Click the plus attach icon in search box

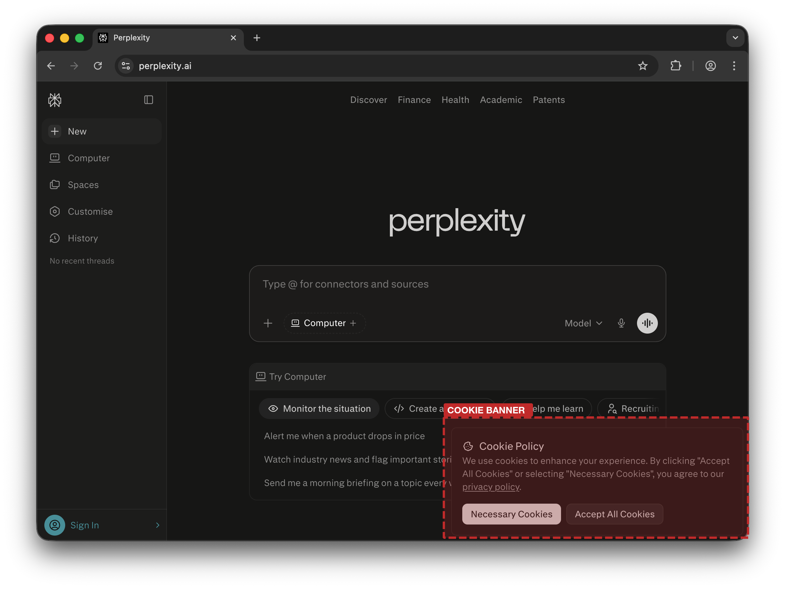[268, 323]
